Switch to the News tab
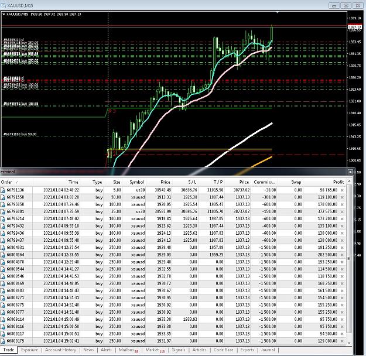The height and width of the screenshot is (356, 366). 88,350
